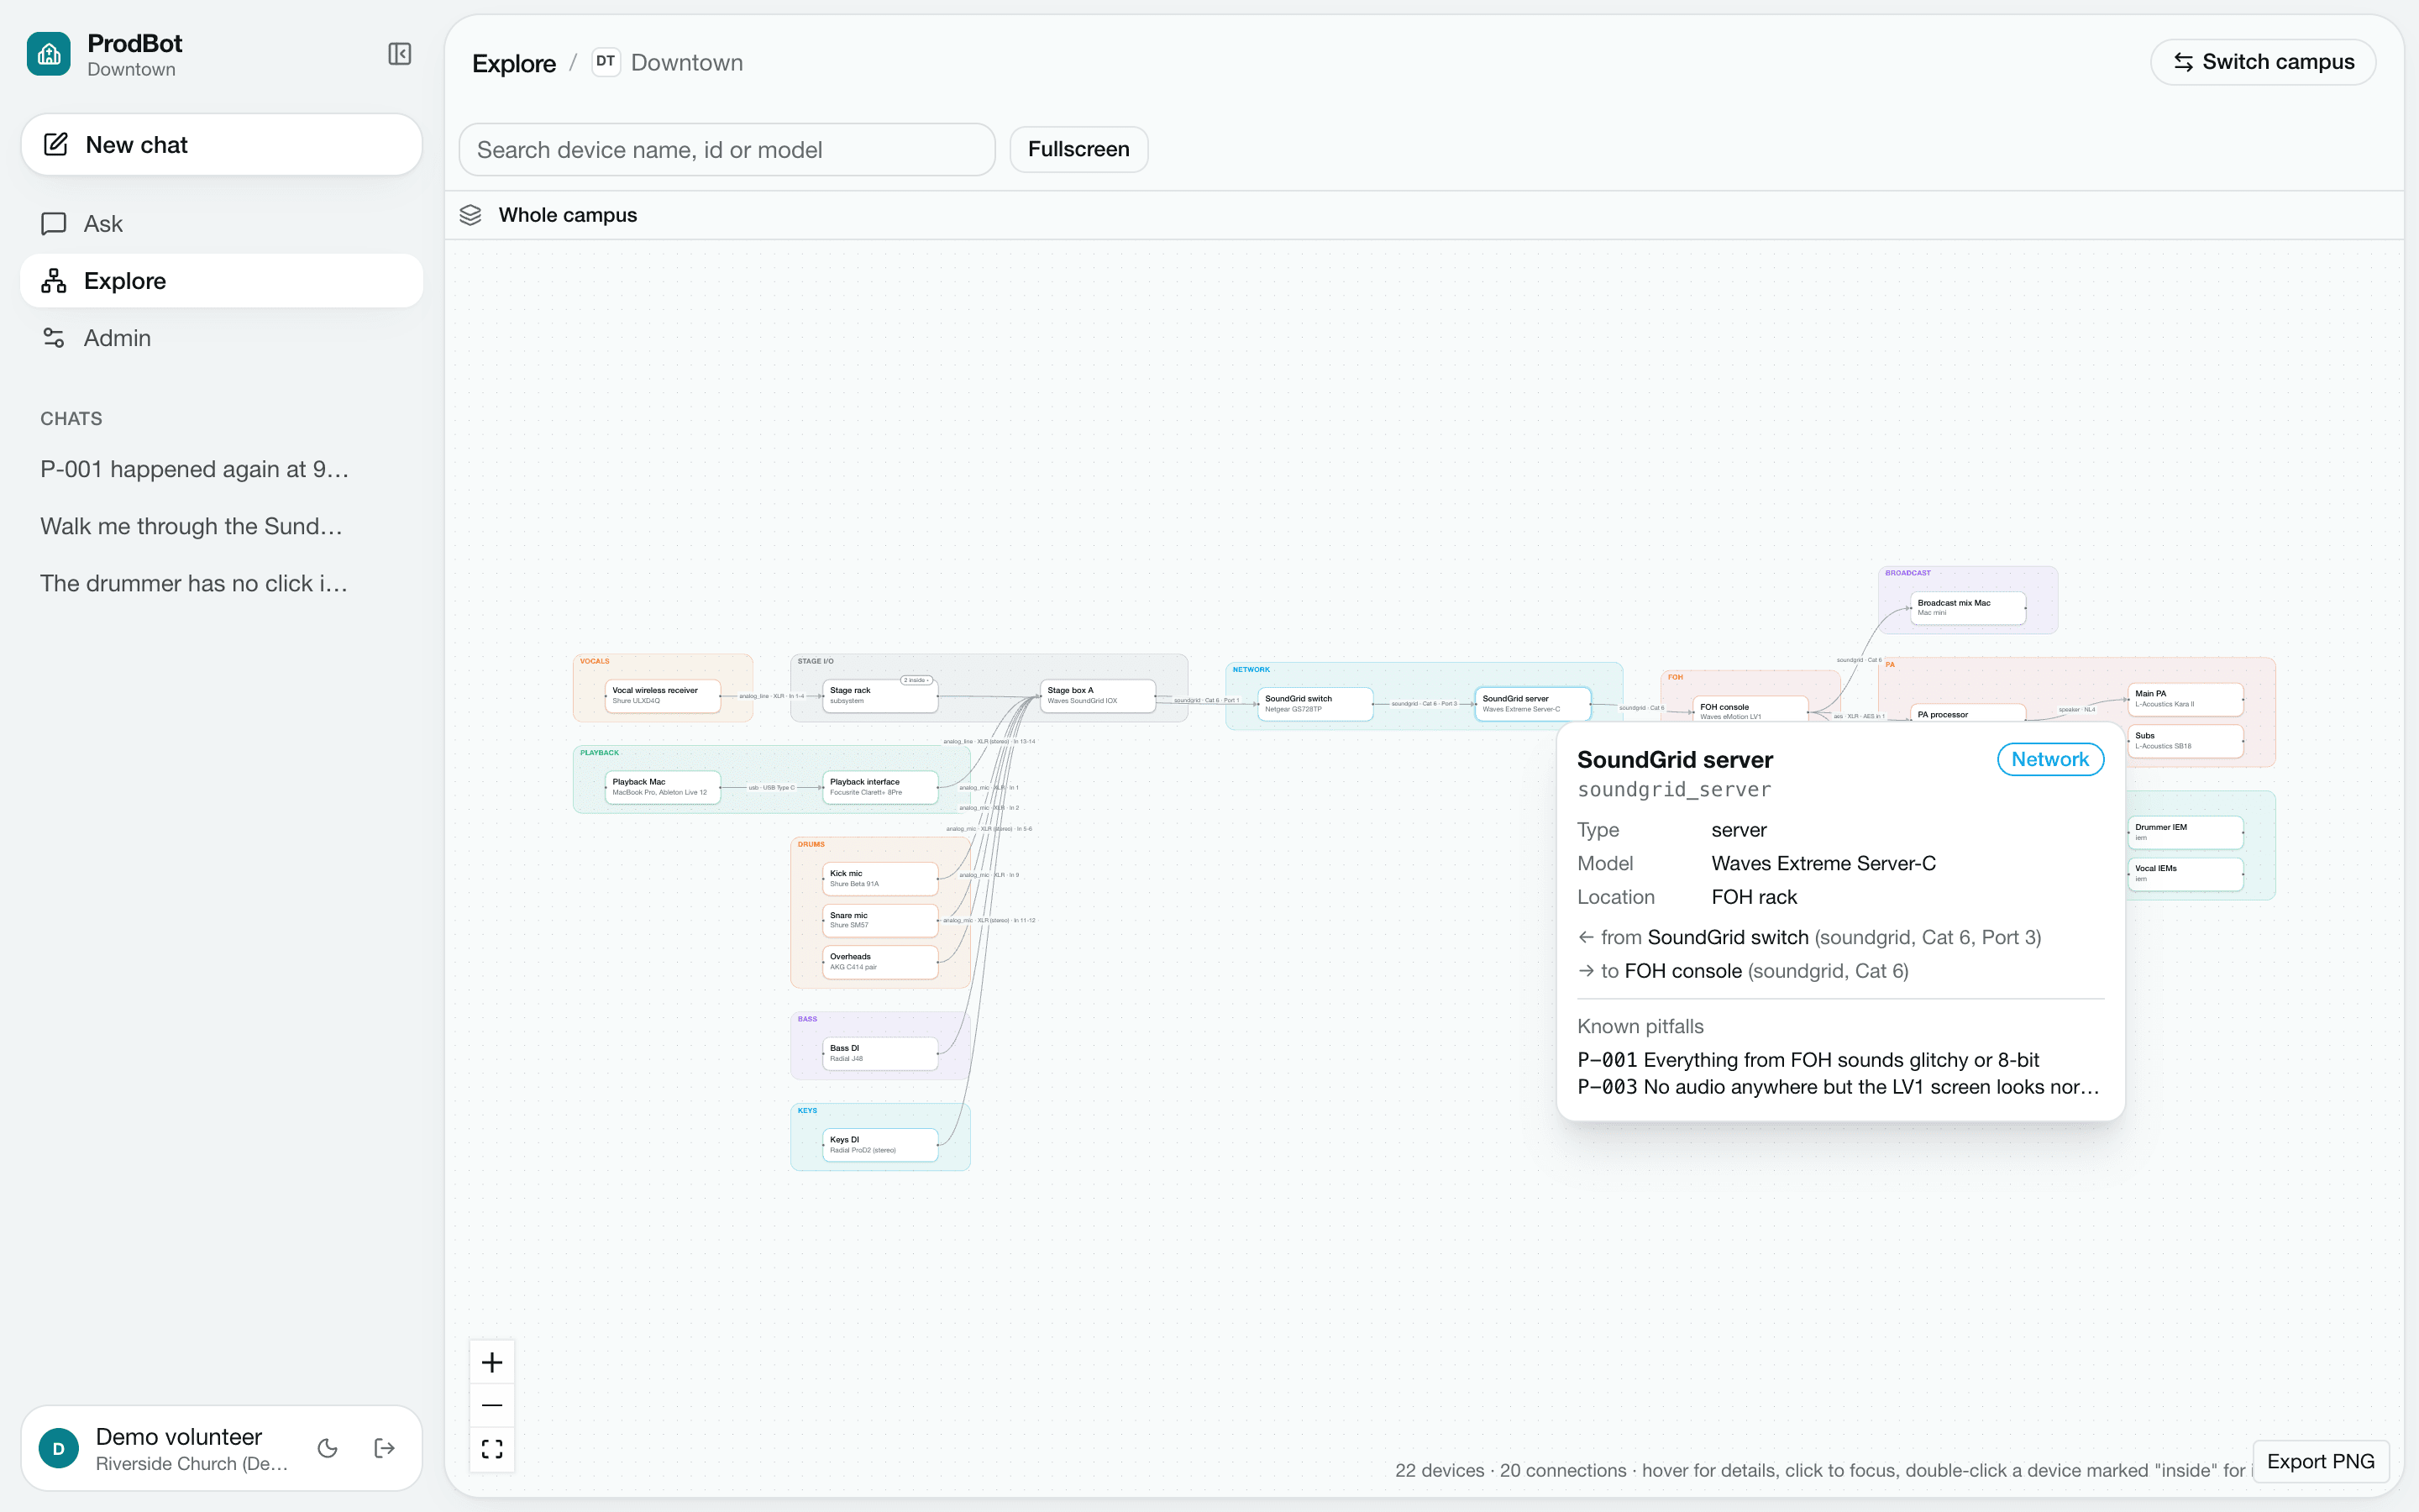Select the Snare mic node
Viewport: 2419px width, 1512px height.
(879, 920)
